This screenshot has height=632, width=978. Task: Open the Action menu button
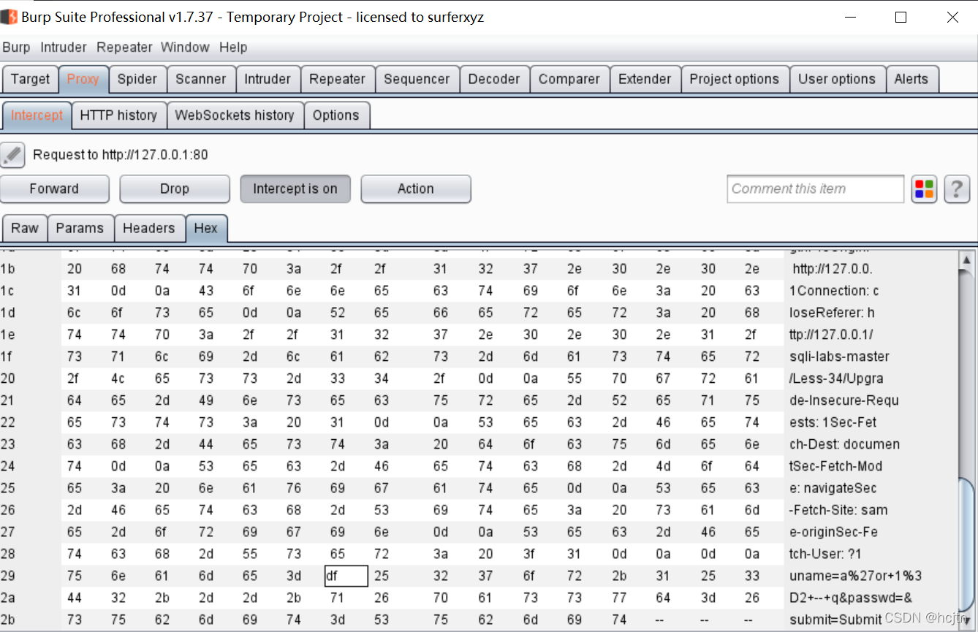pyautogui.click(x=416, y=189)
